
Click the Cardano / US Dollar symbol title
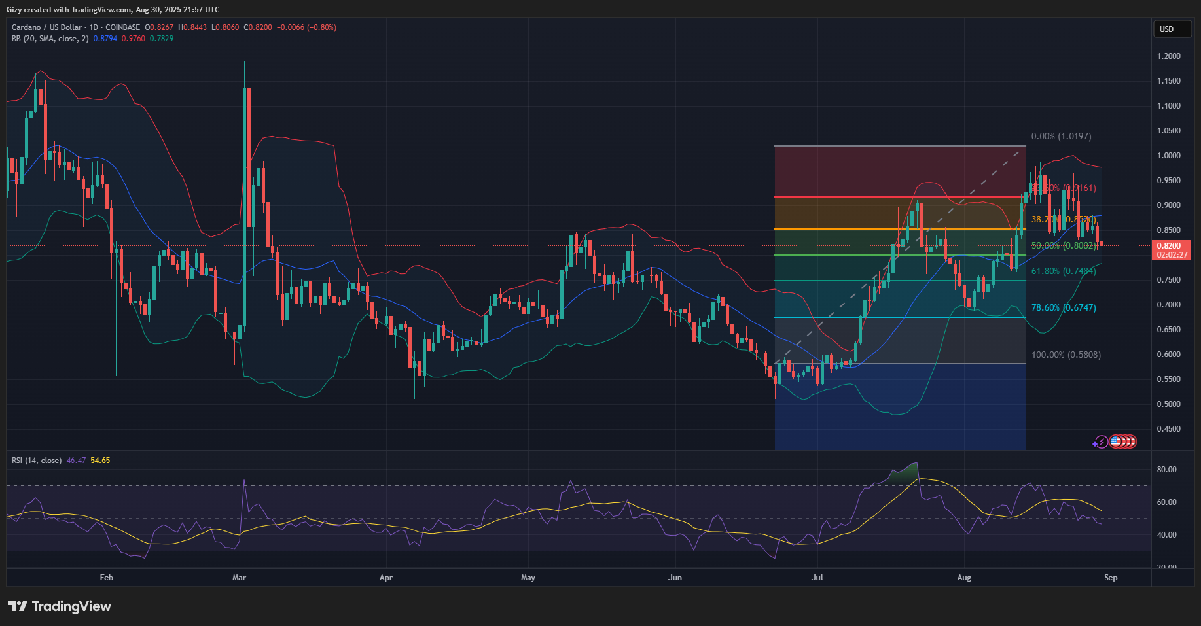tap(75, 27)
